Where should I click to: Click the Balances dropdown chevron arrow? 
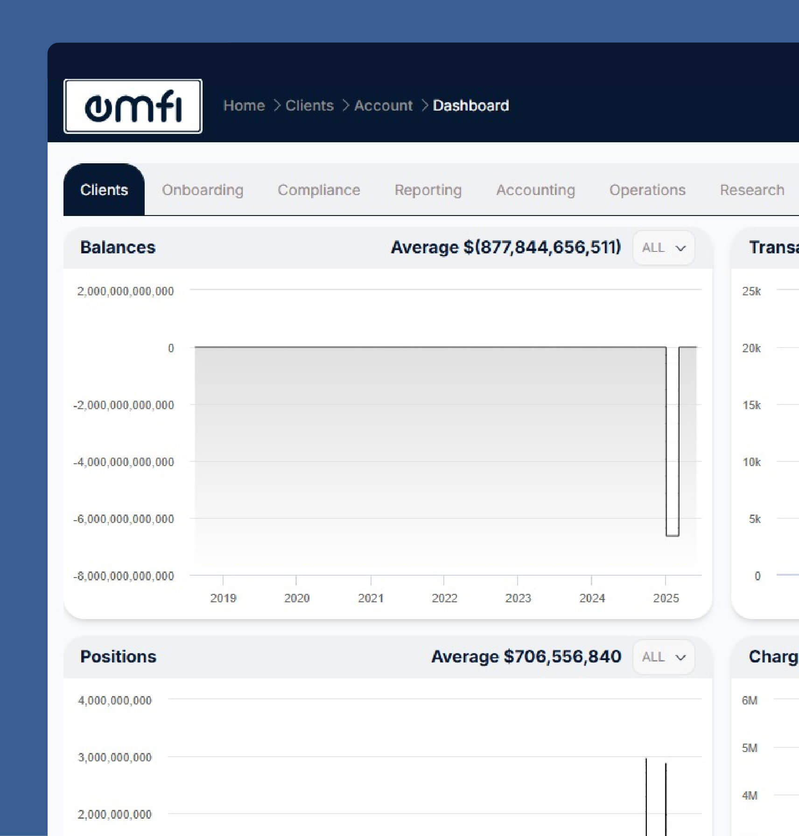680,248
